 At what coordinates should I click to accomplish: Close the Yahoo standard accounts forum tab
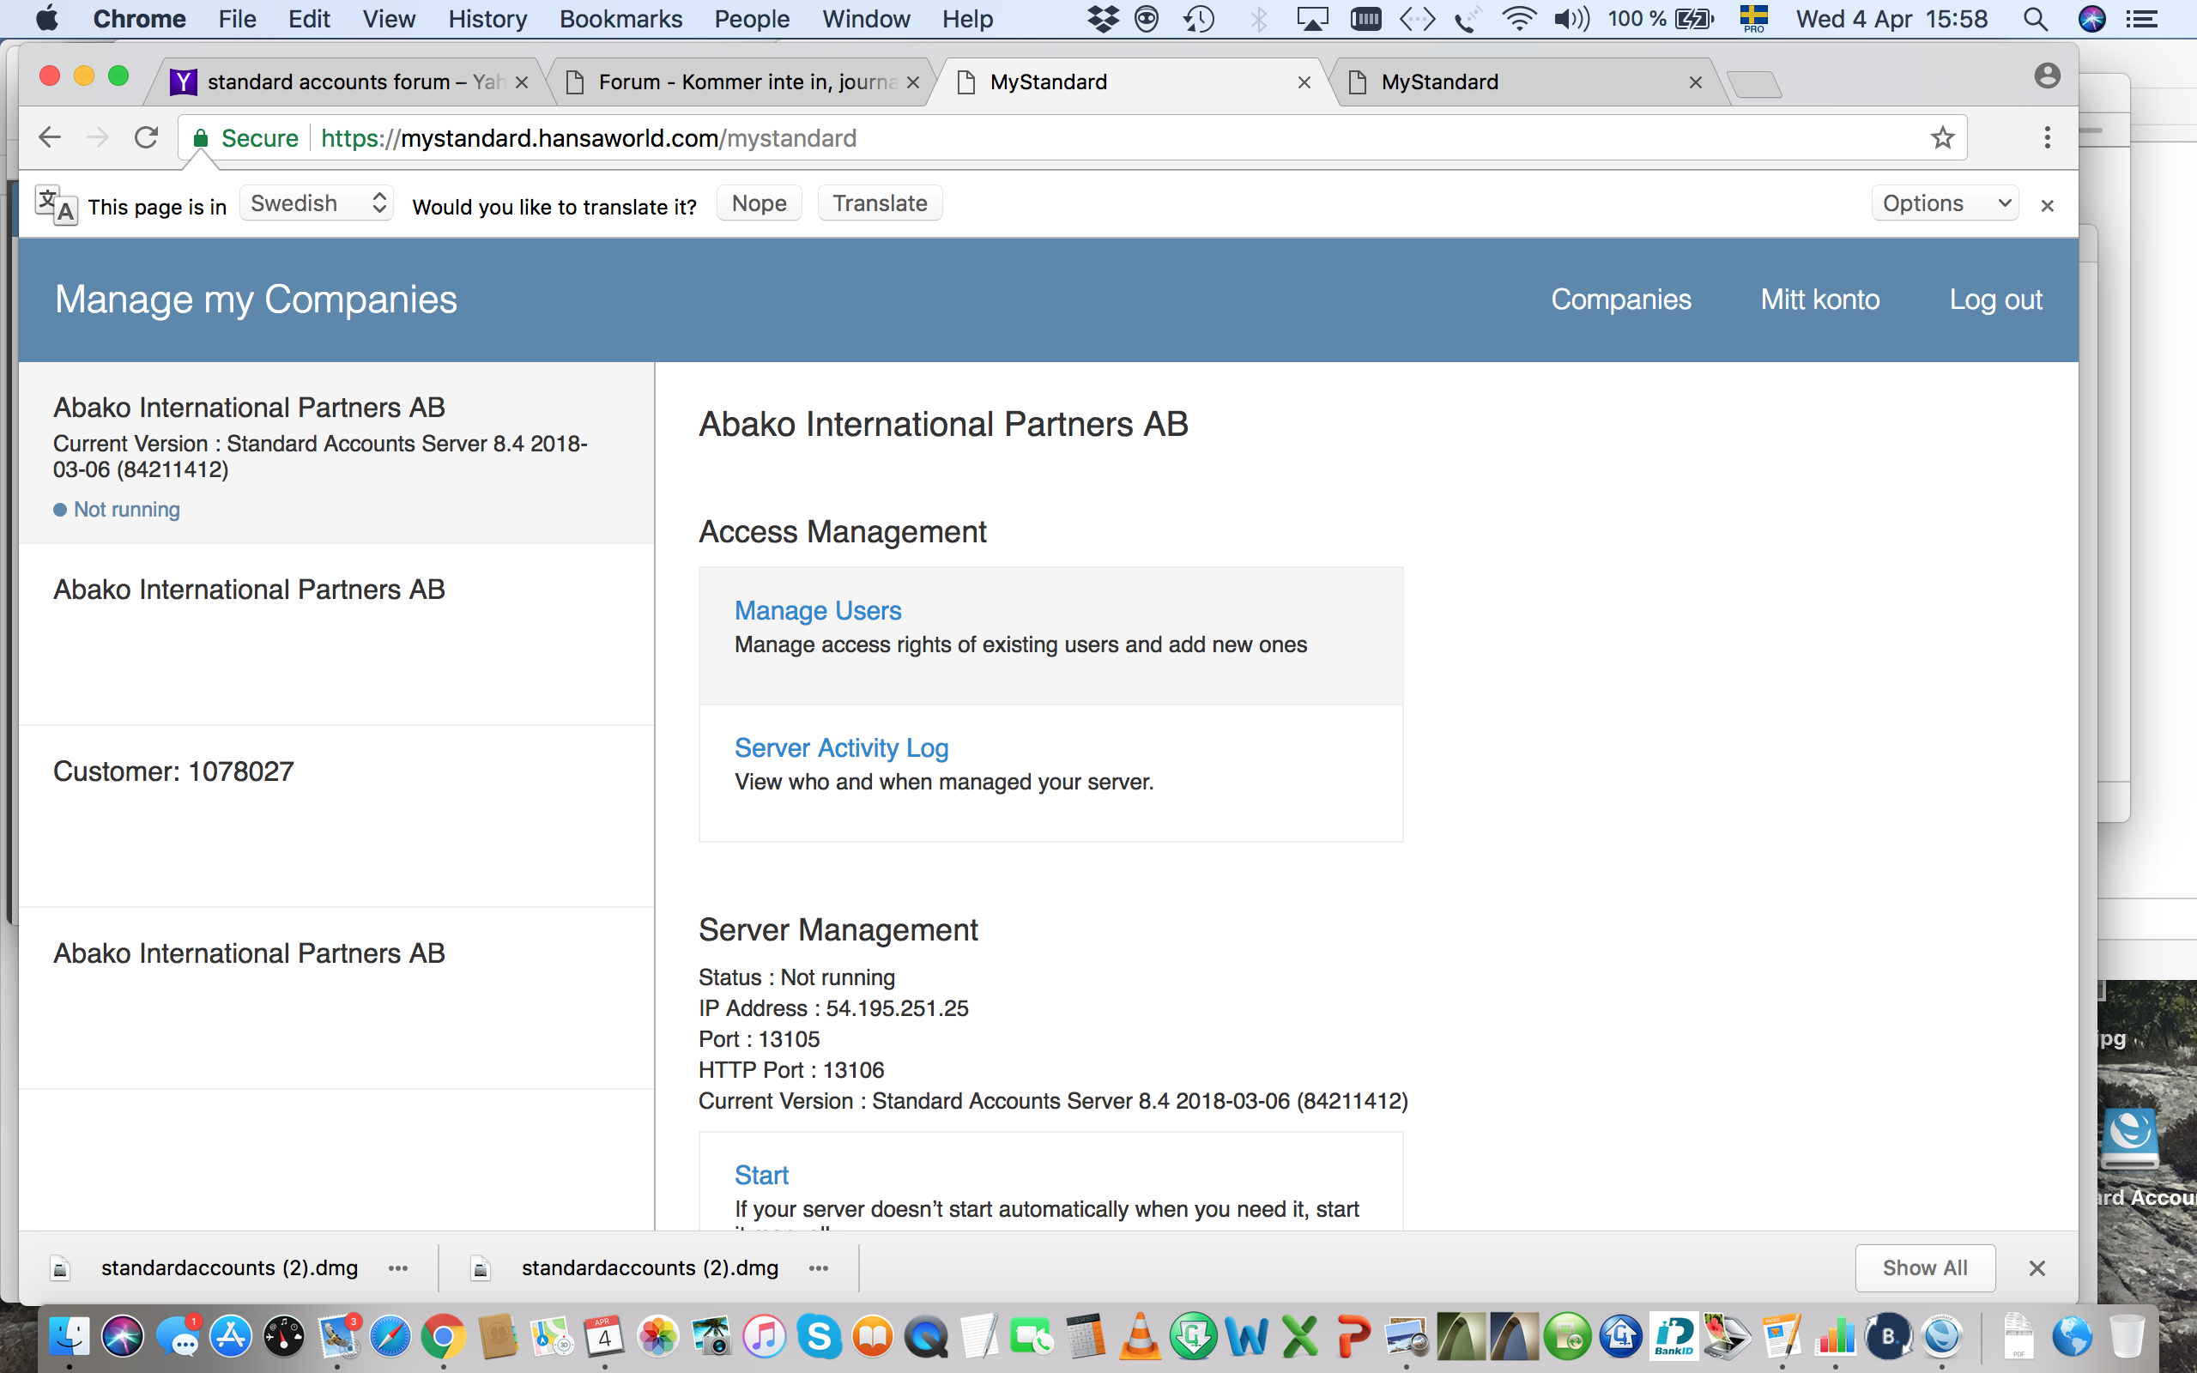(x=521, y=82)
